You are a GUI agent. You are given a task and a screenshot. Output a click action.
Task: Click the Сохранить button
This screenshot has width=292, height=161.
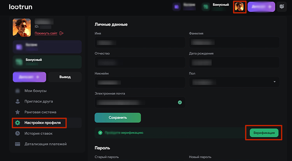click(x=118, y=118)
